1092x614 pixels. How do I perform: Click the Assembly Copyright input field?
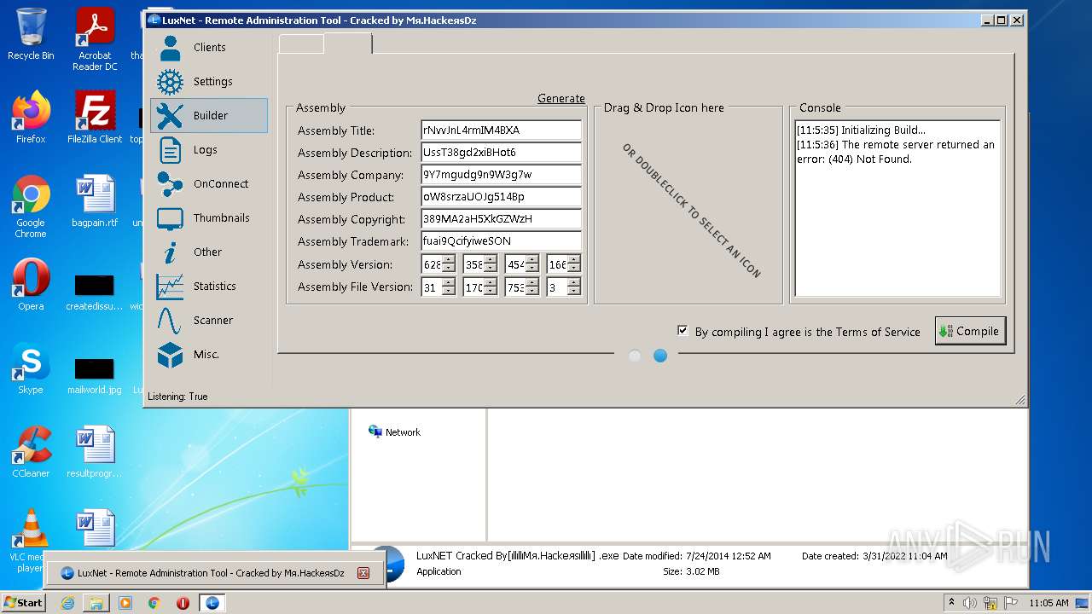point(501,219)
